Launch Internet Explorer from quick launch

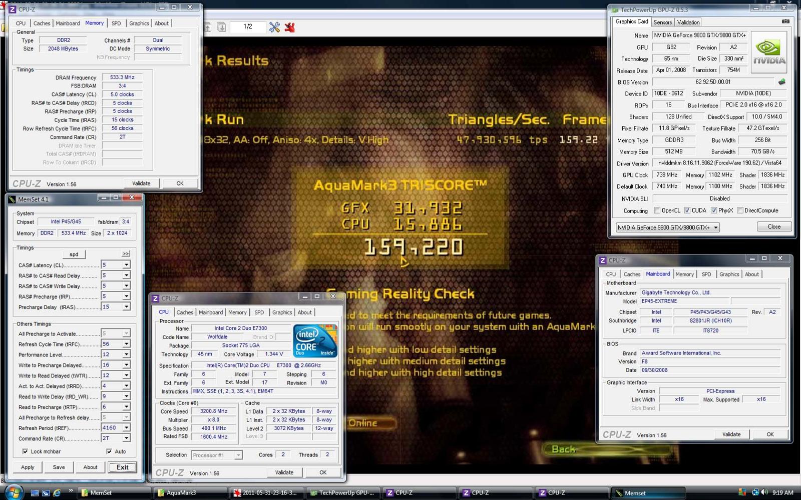(x=57, y=493)
